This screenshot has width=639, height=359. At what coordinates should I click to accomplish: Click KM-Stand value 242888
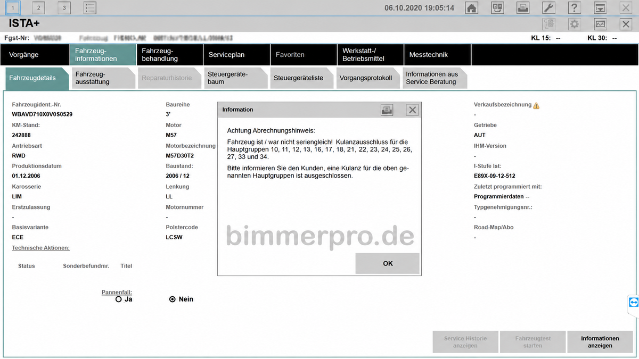[x=21, y=135]
